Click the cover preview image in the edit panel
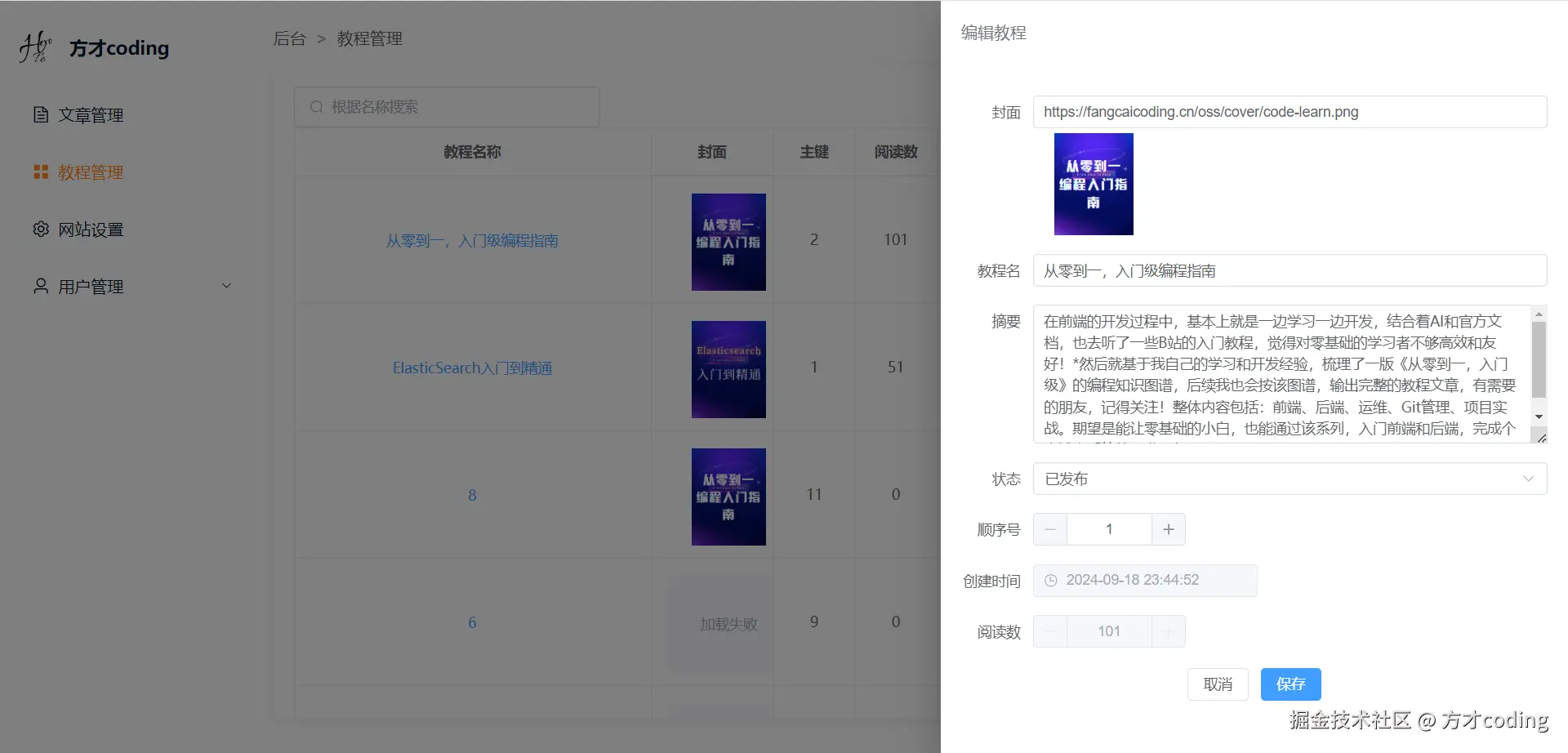1568x753 pixels. pos(1094,184)
